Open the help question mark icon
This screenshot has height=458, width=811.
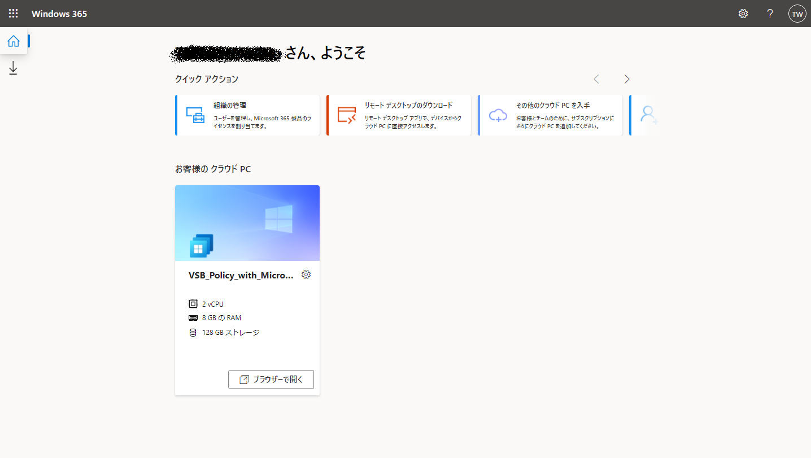(x=770, y=14)
